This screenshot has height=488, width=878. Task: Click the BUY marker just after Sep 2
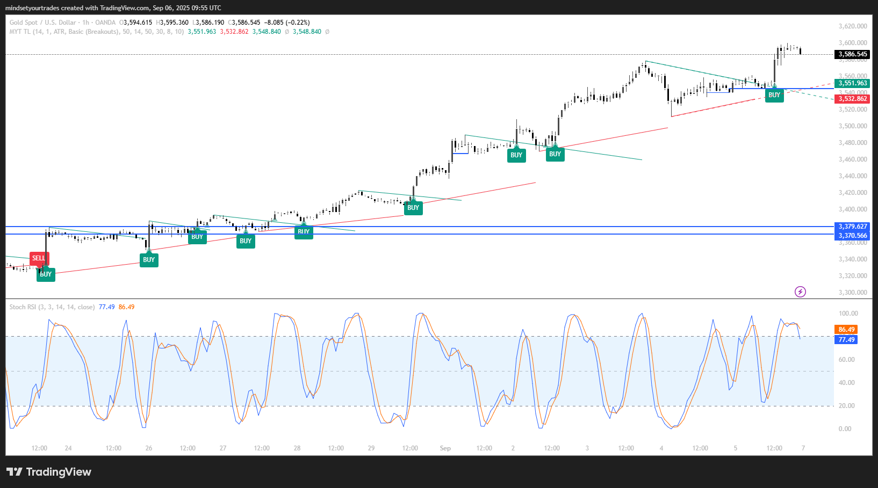[555, 154]
